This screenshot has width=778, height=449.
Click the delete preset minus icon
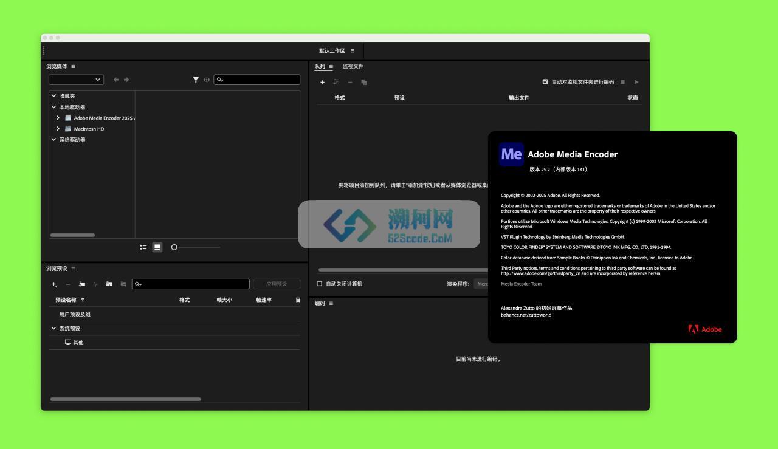pos(68,284)
